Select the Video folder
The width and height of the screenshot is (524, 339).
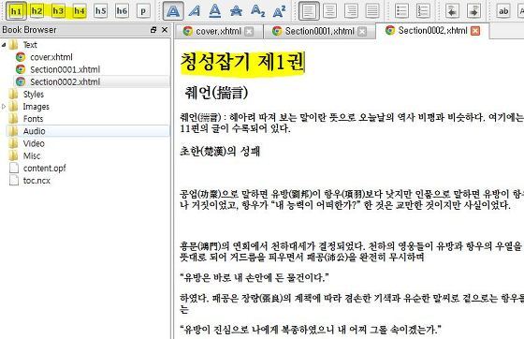pos(34,143)
